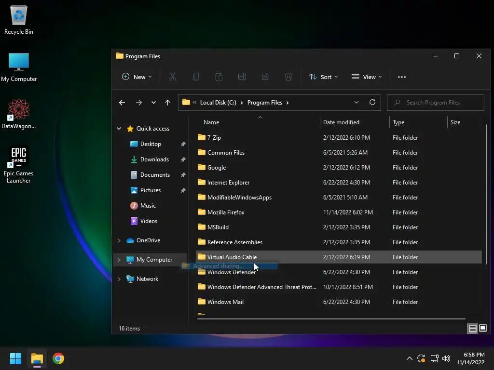494x370 pixels.
Task: Select the Google folder
Action: click(339, 167)
